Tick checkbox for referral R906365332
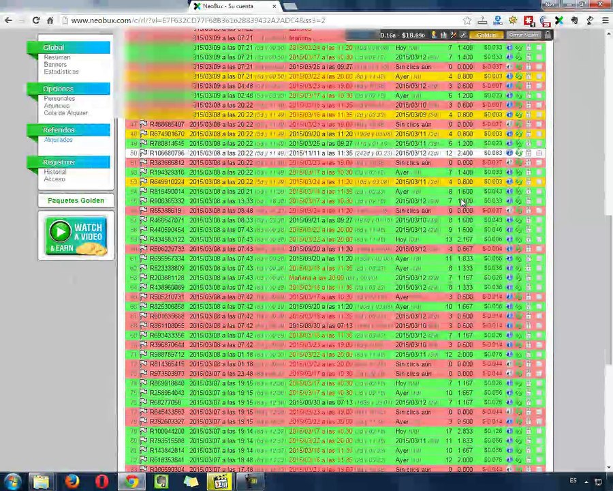Viewport: 613px width, 491px height. (539, 201)
